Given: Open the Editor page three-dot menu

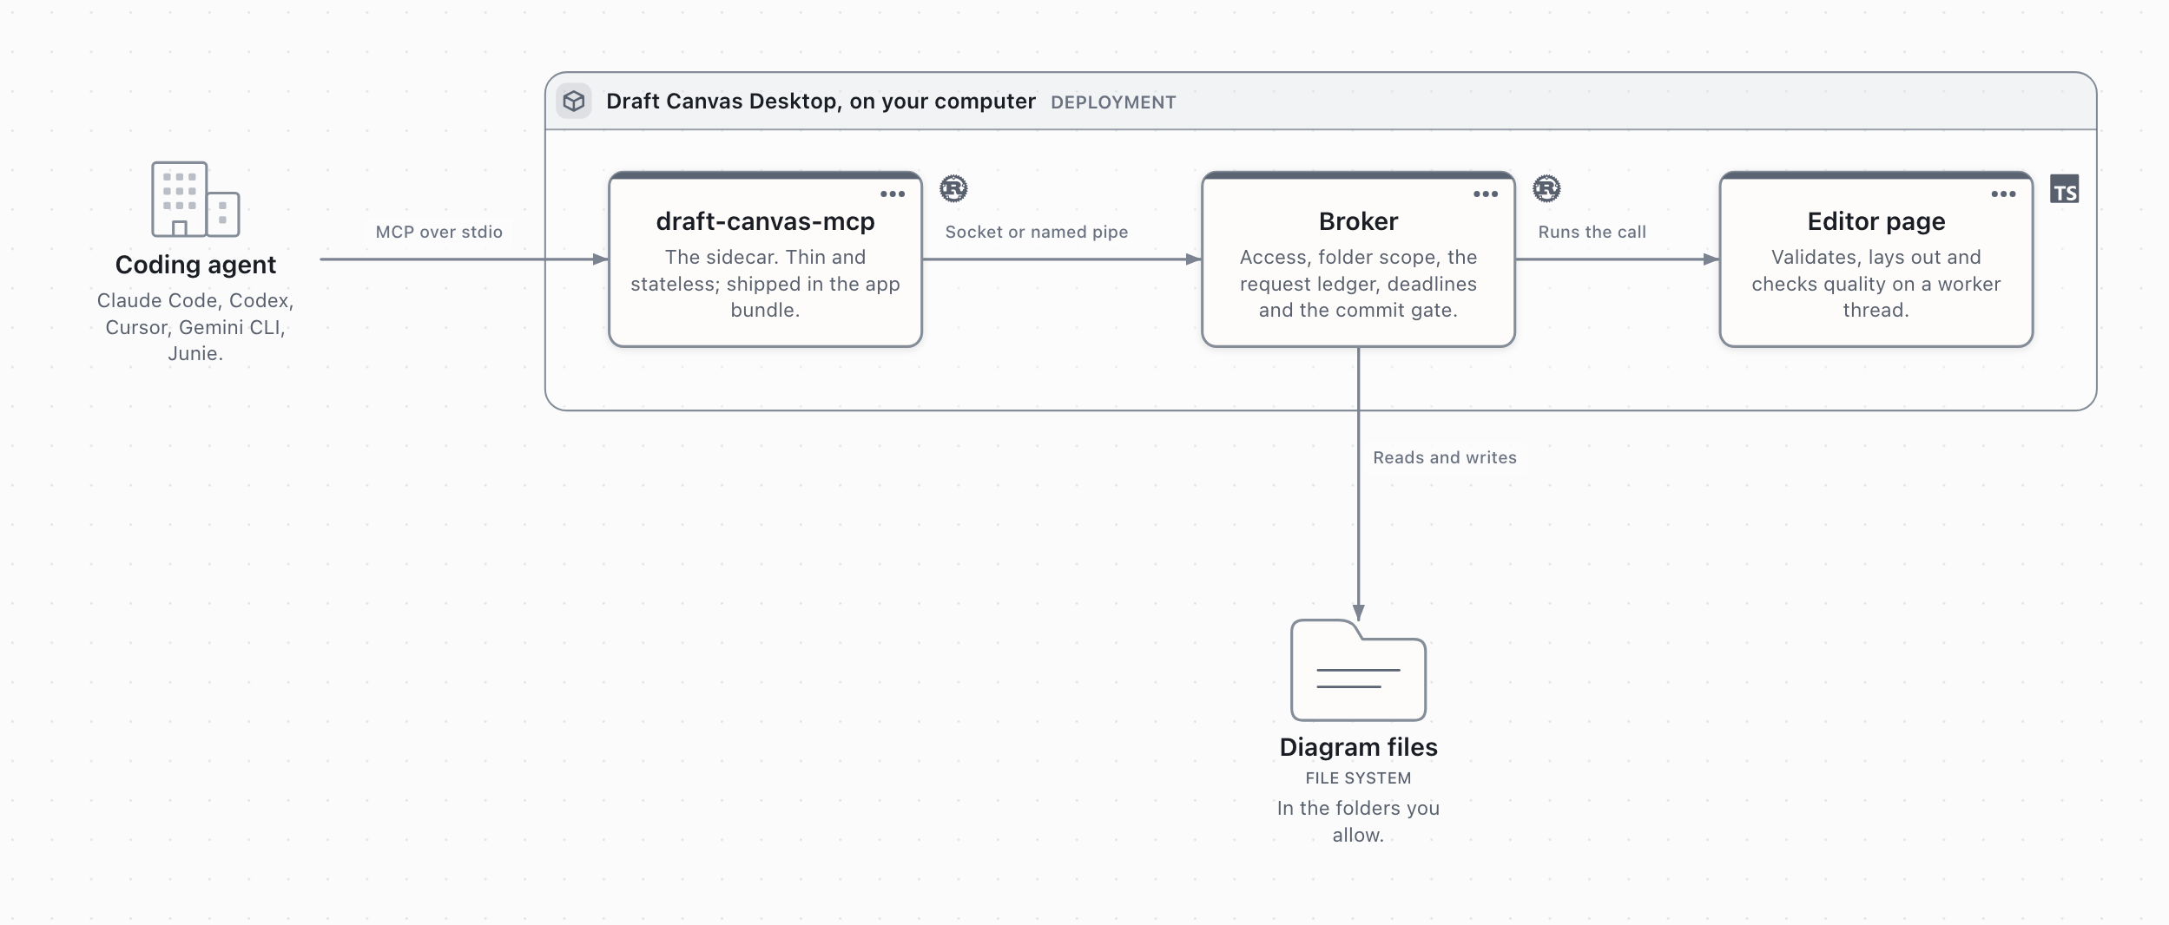Looking at the screenshot, I should [2003, 194].
